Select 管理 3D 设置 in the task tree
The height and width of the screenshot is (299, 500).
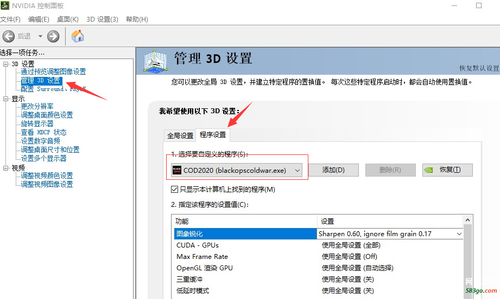pyautogui.click(x=41, y=81)
